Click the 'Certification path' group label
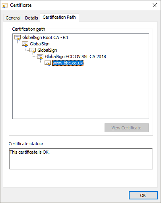 tap(29, 29)
